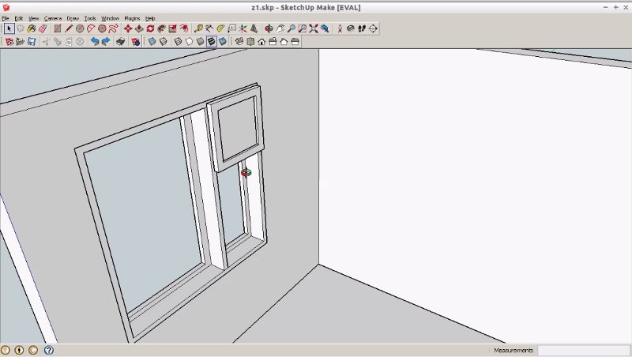The image size is (632, 357).
Task: Toggle X-ray face style
Action: (x=152, y=42)
